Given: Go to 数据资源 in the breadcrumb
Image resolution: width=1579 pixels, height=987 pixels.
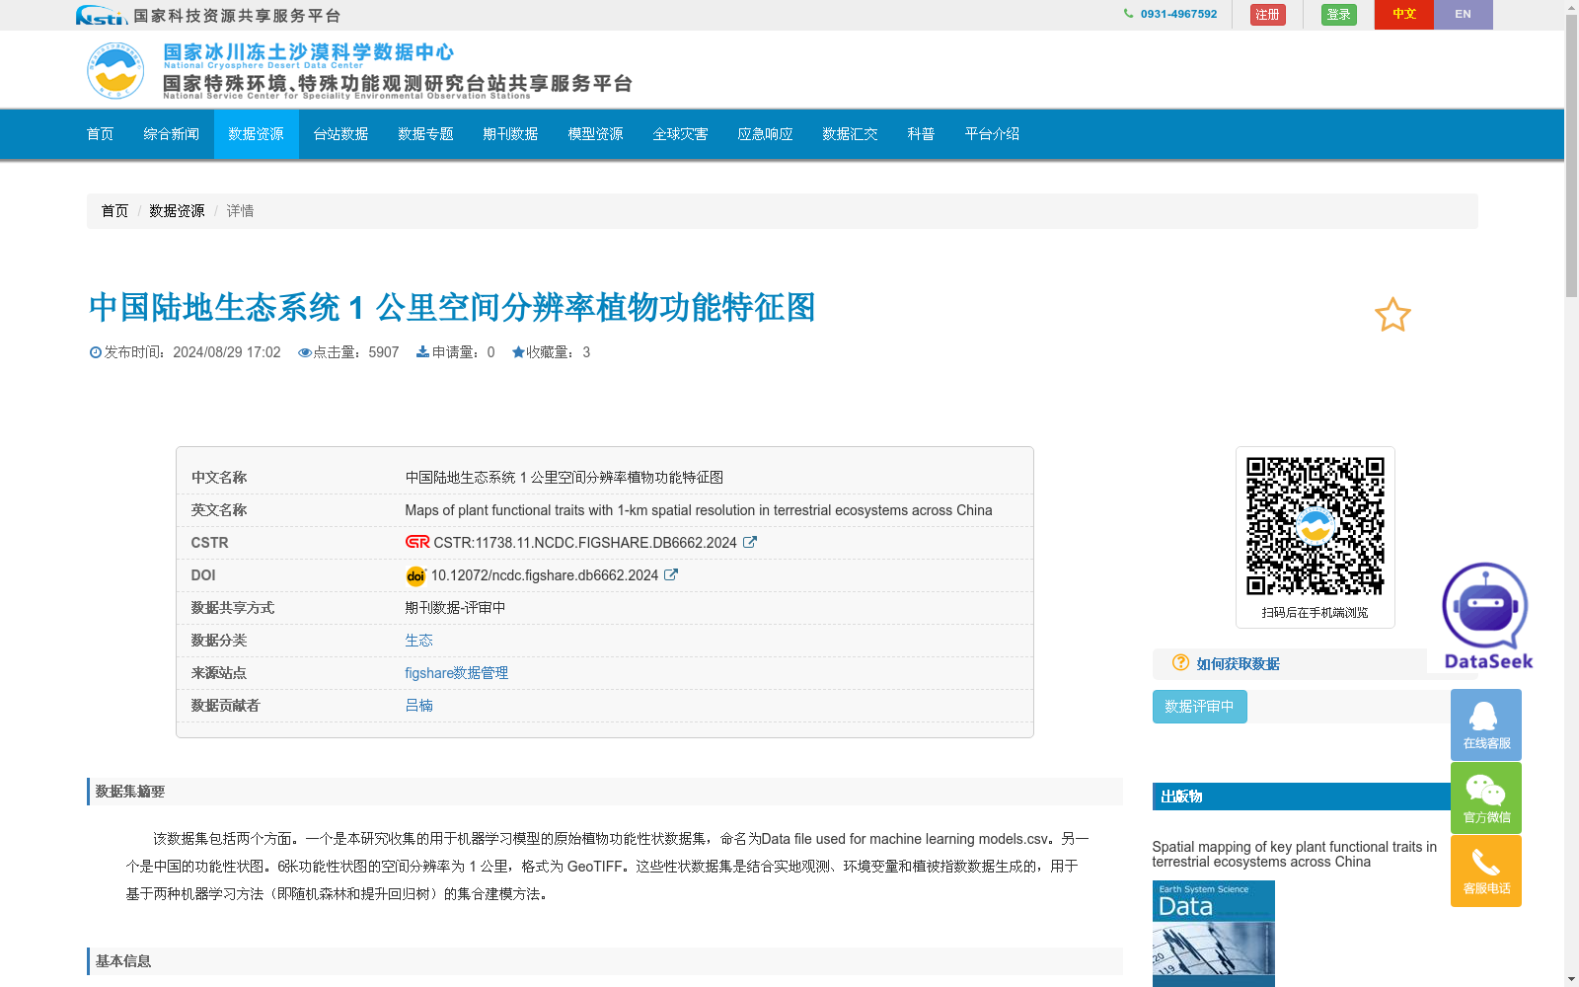Looking at the screenshot, I should 178,211.
